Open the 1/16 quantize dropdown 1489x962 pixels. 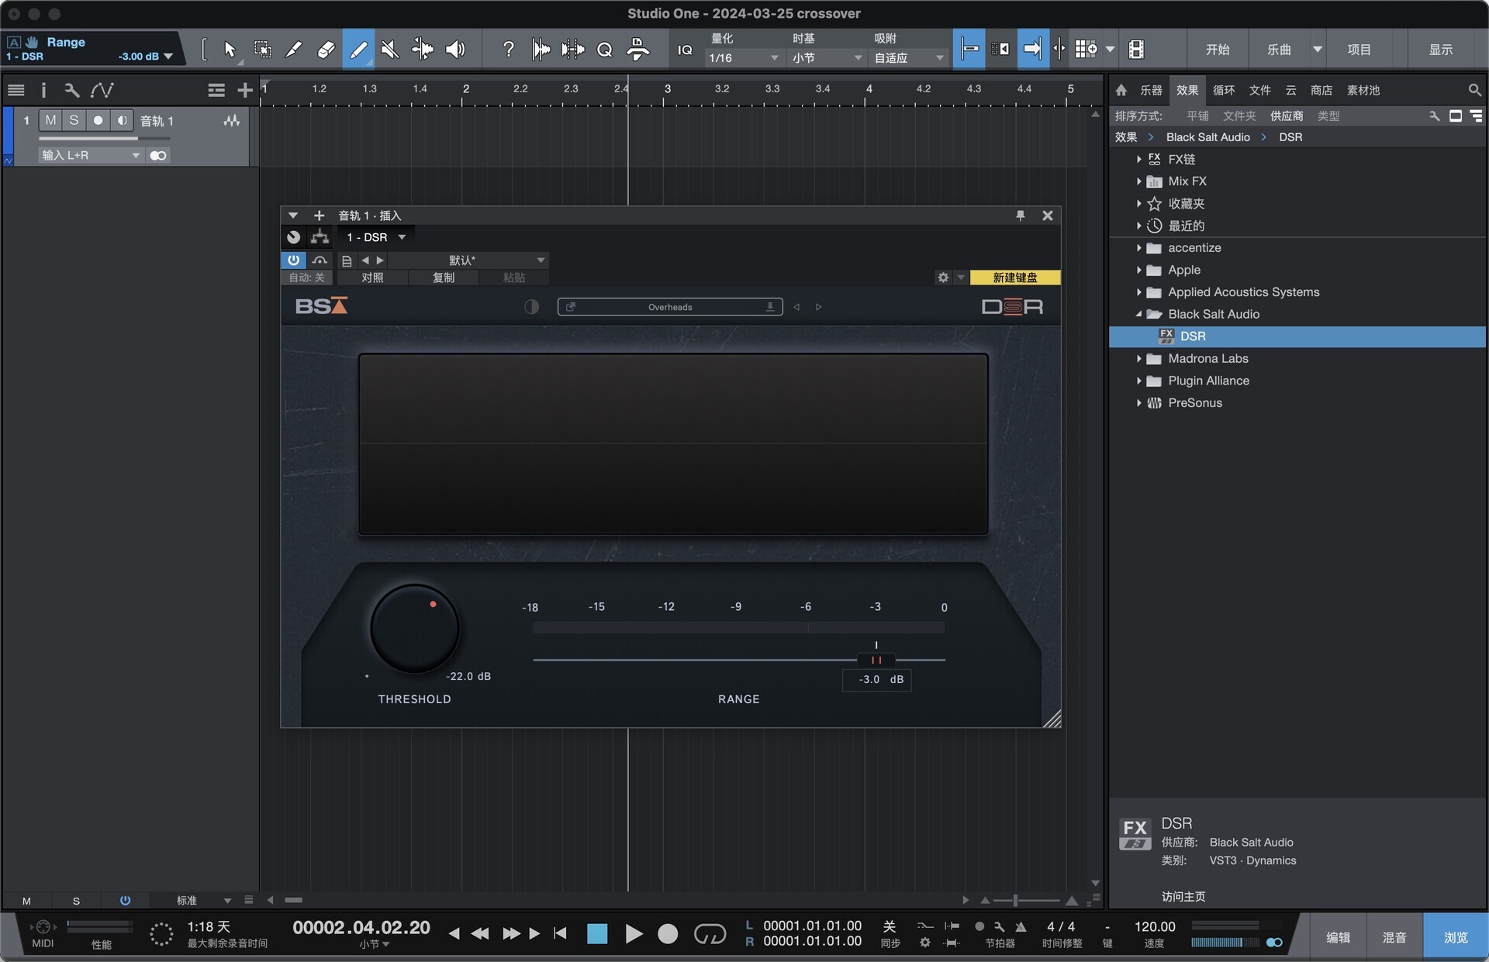coord(742,58)
